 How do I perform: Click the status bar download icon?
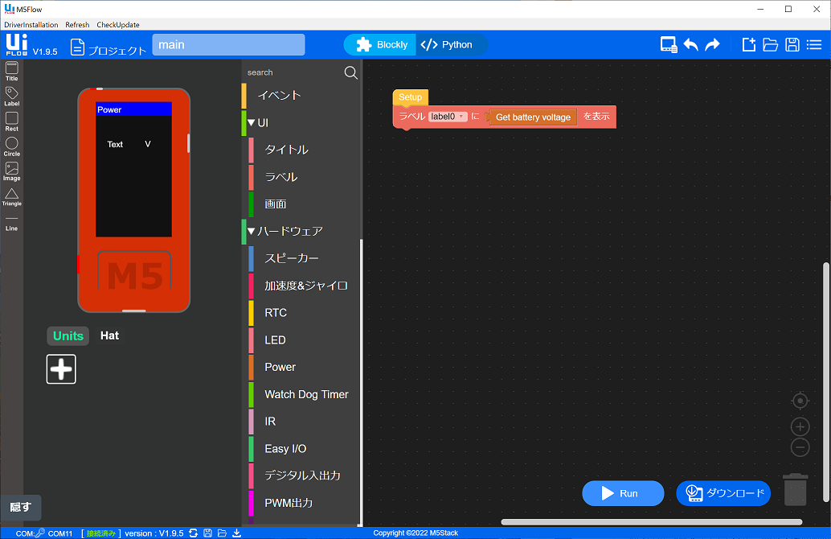click(237, 533)
